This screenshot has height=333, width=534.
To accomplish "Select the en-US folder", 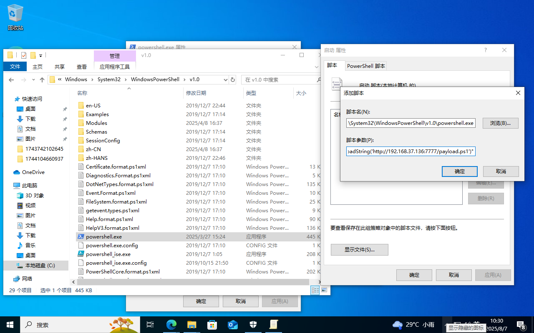I will pyautogui.click(x=93, y=105).
